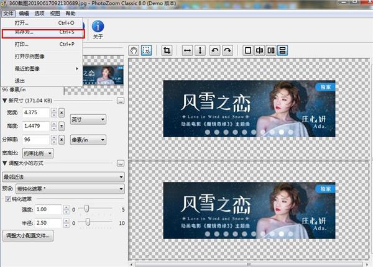
Task: Open the Options menu
Action: [40, 14]
